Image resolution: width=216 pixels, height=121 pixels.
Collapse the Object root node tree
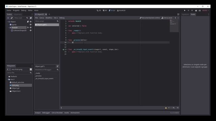point(7,22)
